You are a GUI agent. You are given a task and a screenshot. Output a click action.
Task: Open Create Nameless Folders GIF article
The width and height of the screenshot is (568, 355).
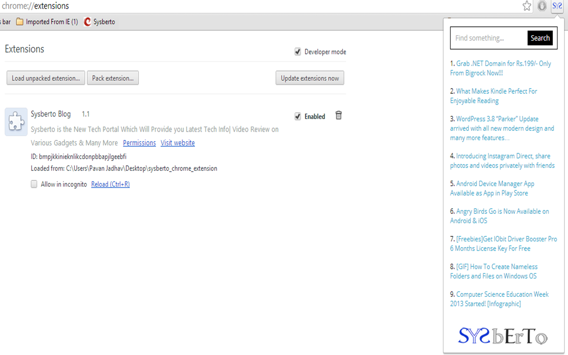[494, 271]
